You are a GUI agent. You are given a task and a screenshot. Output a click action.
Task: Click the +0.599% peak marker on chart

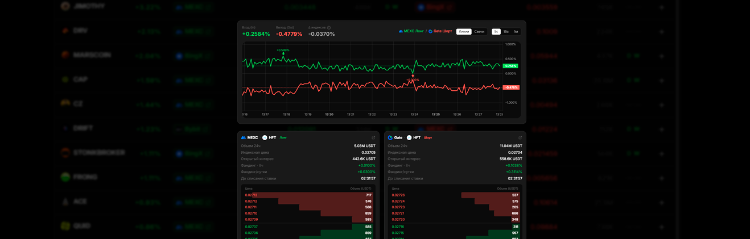[283, 50]
